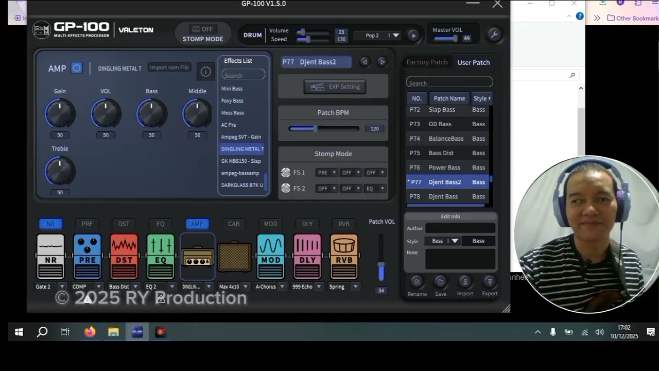Image resolution: width=659 pixels, height=371 pixels.
Task: Toggle the AMP power button
Action: point(77,68)
